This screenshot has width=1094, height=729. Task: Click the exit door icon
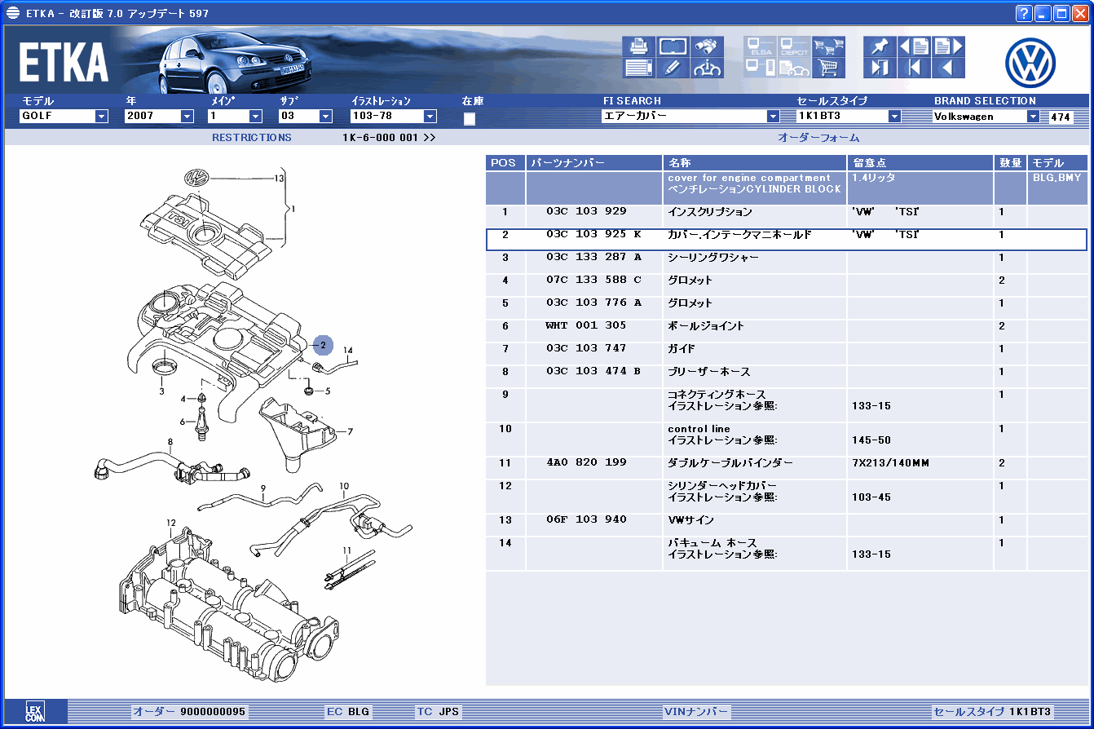(880, 68)
